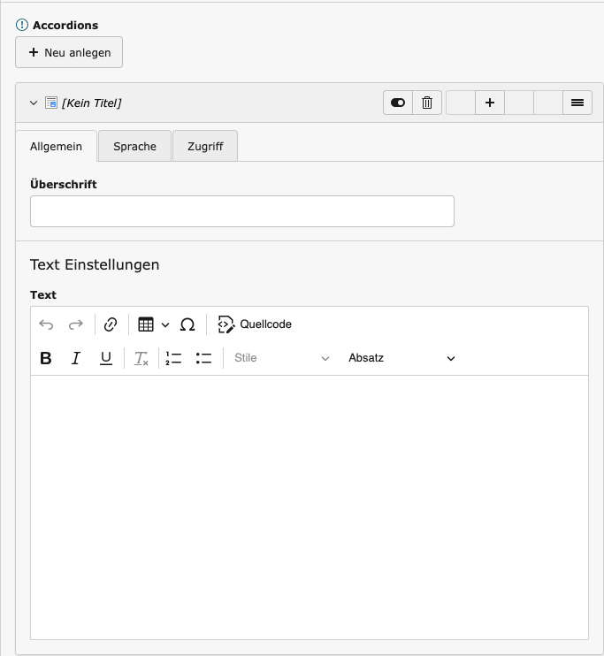The image size is (604, 656).
Task: Toggle visibility of the accordion record
Action: [398, 103]
